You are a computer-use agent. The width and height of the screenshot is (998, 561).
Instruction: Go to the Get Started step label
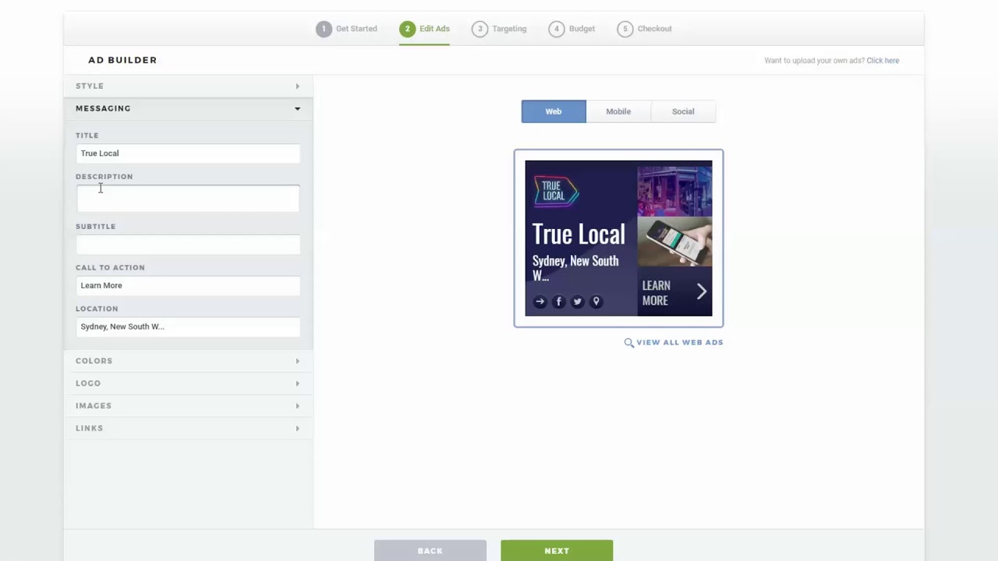[356, 29]
